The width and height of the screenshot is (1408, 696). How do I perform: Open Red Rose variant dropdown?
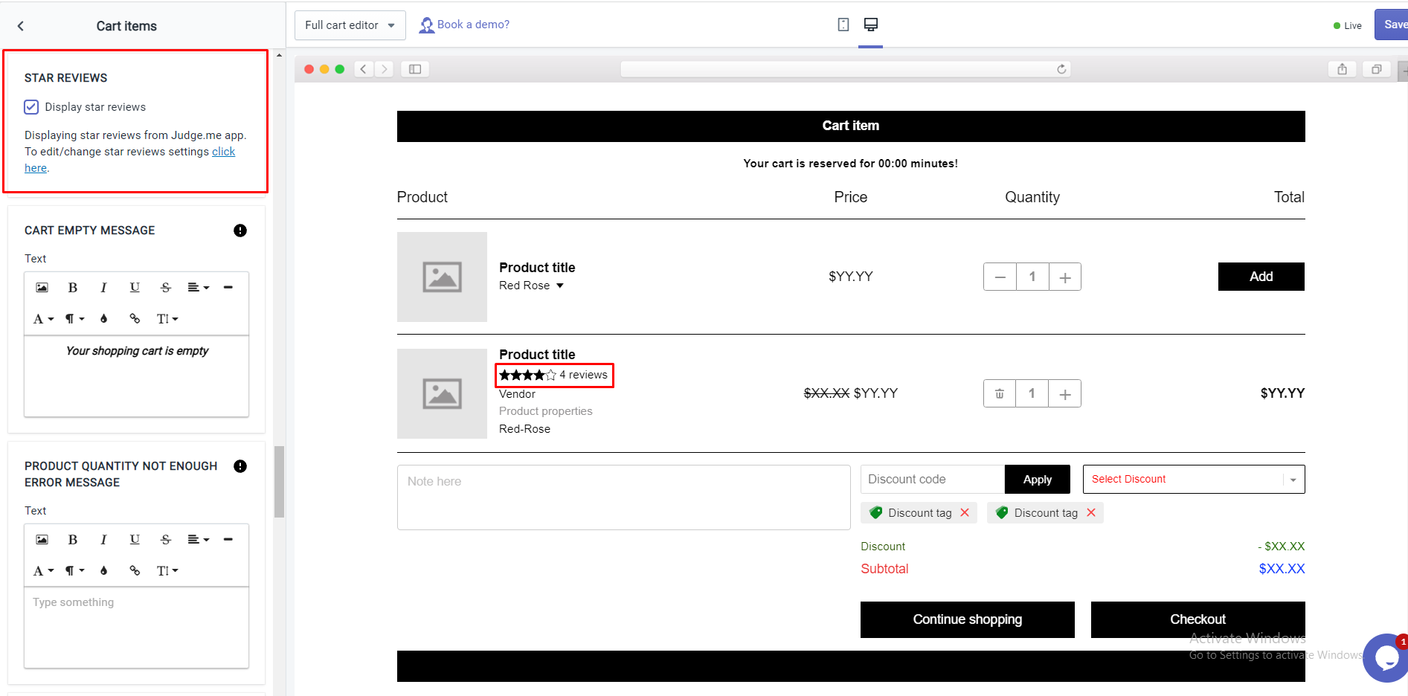click(532, 286)
